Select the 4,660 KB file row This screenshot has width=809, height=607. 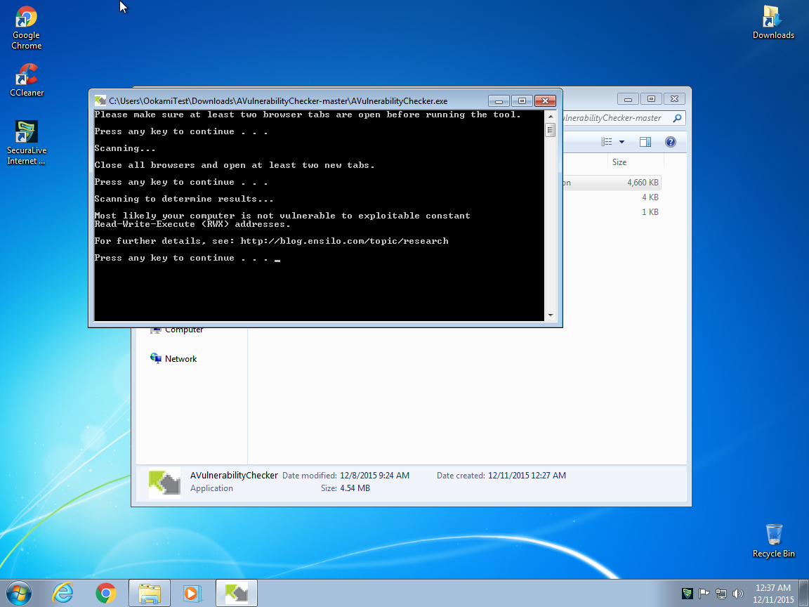pos(611,183)
